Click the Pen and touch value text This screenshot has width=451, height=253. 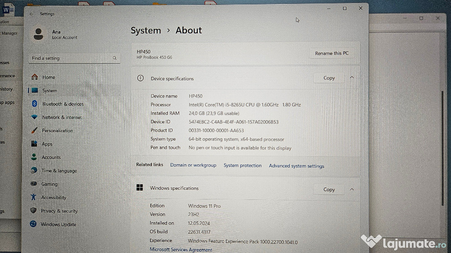point(240,148)
